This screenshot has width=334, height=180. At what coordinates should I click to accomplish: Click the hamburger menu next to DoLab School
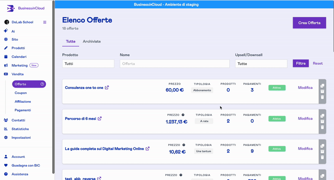(45, 22)
